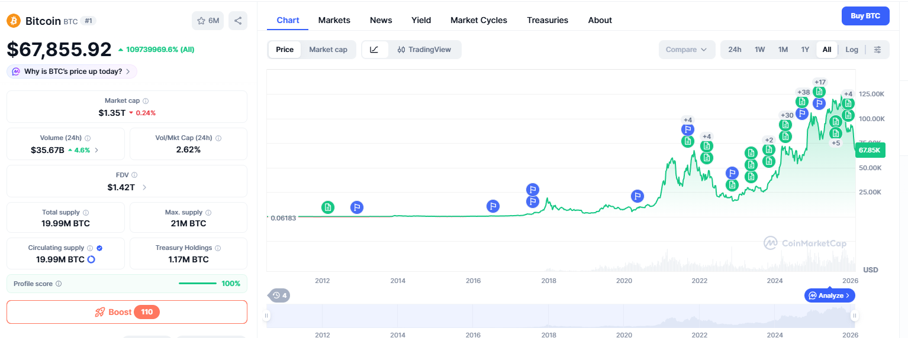Select the 1Y time range
Image resolution: width=908 pixels, height=338 pixels.
pos(804,50)
